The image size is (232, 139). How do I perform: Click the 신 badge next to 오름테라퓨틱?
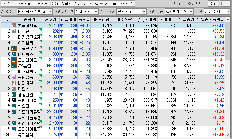(14, 112)
